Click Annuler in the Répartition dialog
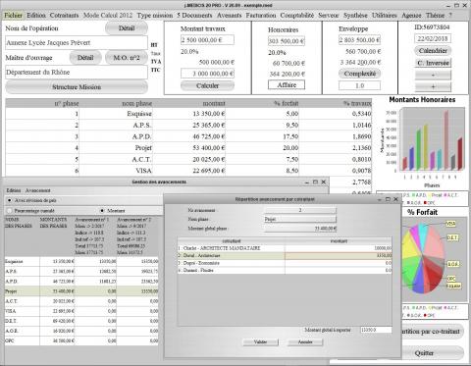The width and height of the screenshot is (471, 366). (305, 342)
